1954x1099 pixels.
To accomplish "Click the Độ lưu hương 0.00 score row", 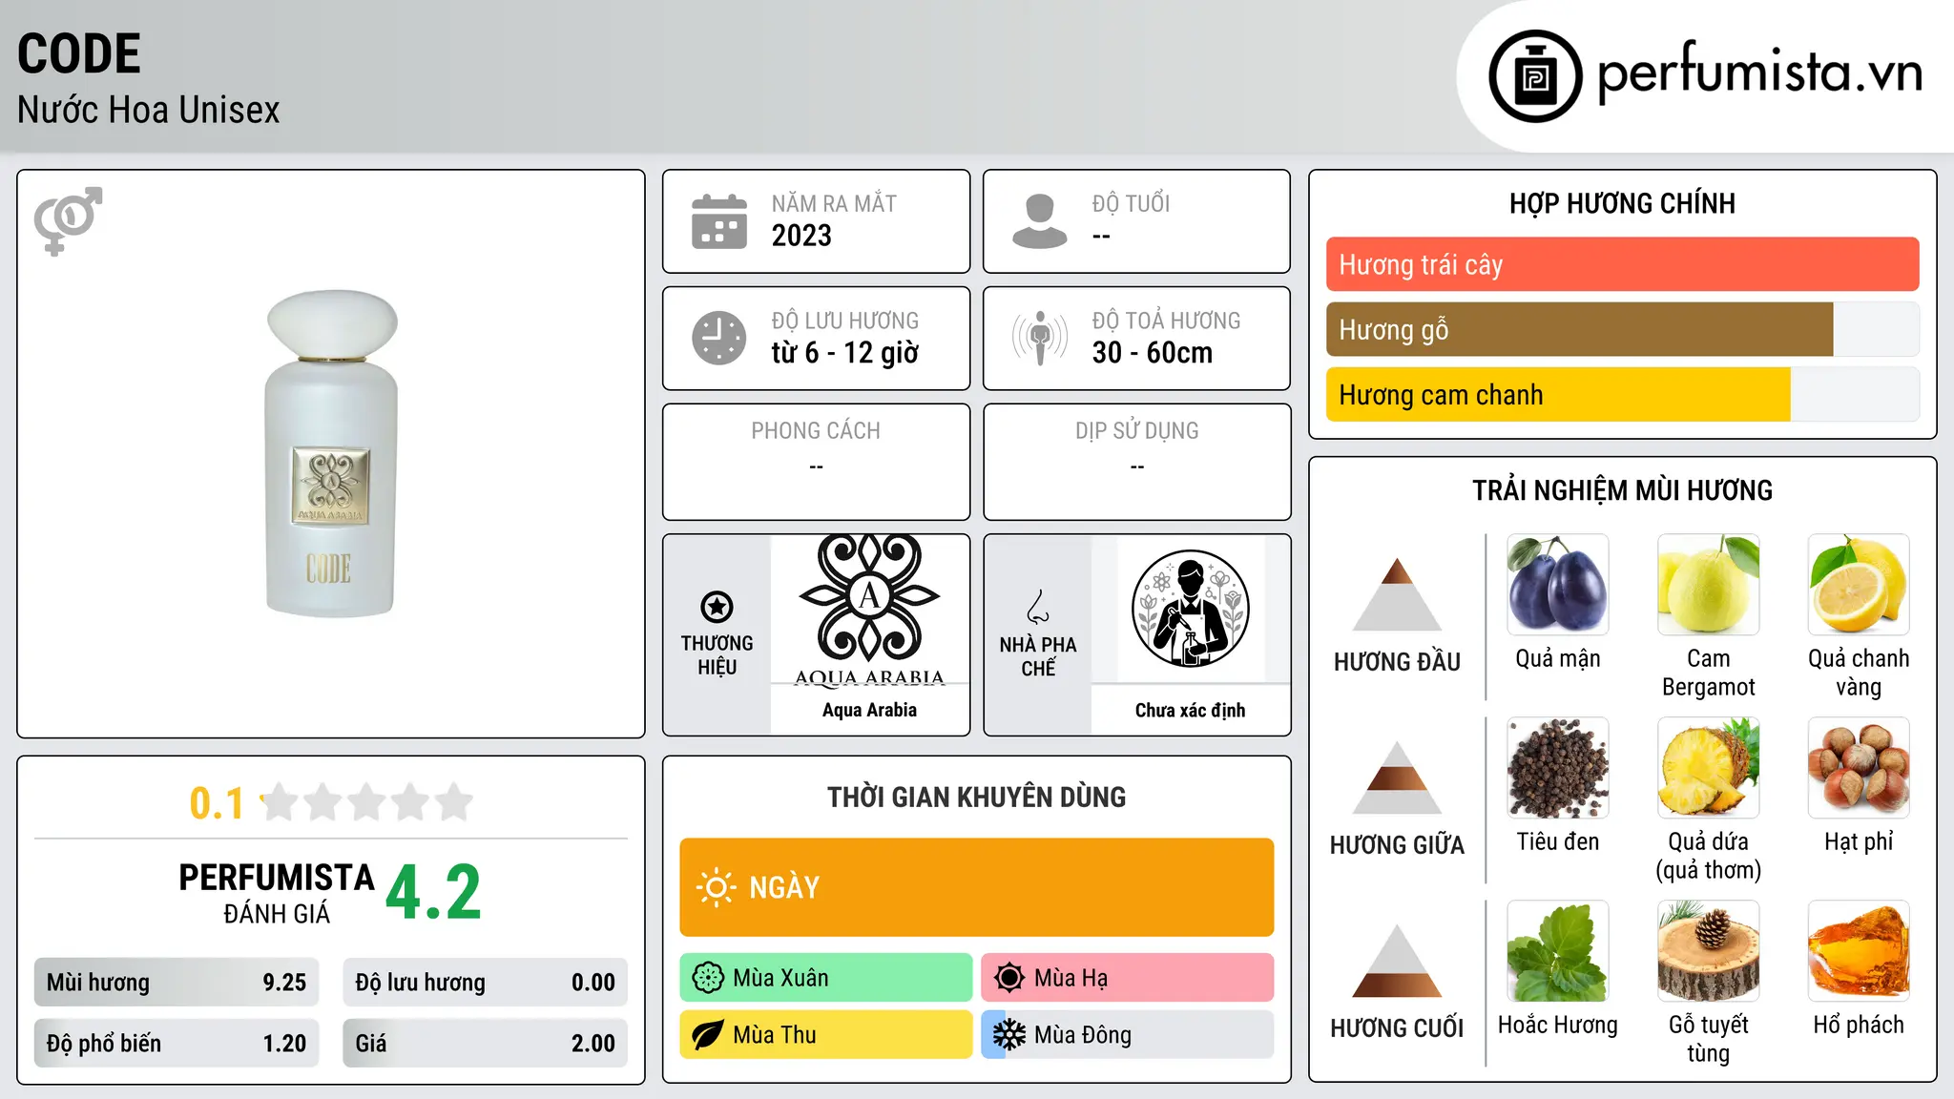I will tap(485, 983).
